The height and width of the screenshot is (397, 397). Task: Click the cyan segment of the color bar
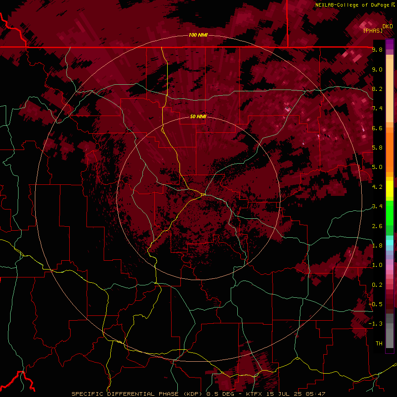click(x=390, y=242)
